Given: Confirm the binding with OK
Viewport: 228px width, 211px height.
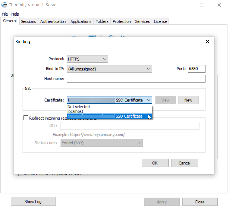Looking at the screenshot, I should tap(155, 163).
